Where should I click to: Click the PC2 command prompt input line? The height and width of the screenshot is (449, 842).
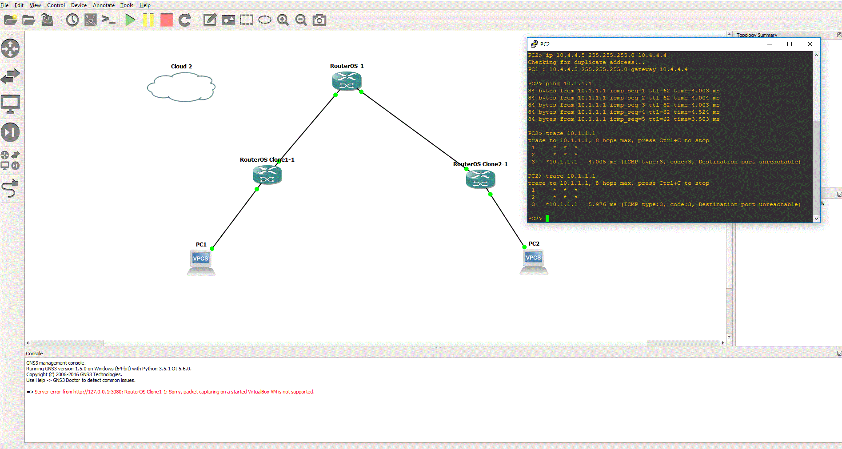click(547, 218)
